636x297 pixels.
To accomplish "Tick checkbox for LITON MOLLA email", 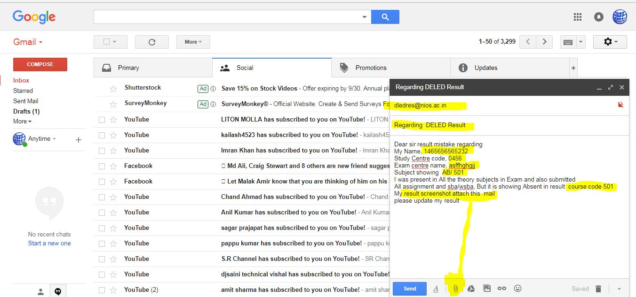I will (x=102, y=120).
